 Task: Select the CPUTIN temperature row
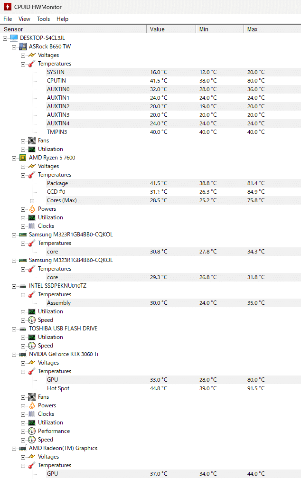[x=173, y=81]
